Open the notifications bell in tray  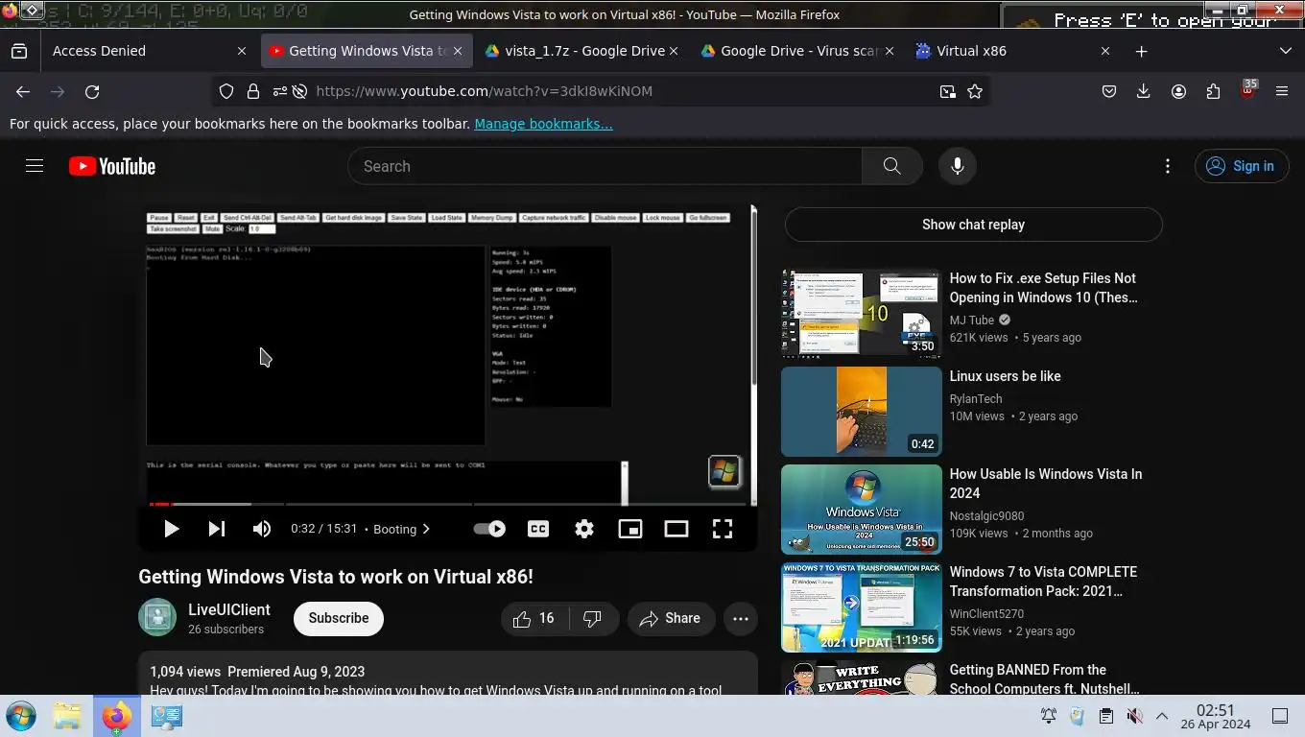click(x=1049, y=716)
